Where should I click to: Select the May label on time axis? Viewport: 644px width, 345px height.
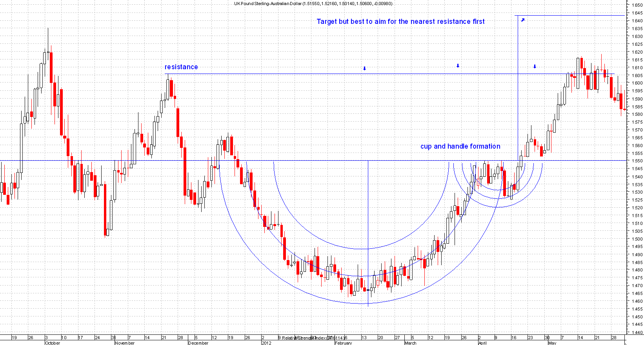(552, 343)
